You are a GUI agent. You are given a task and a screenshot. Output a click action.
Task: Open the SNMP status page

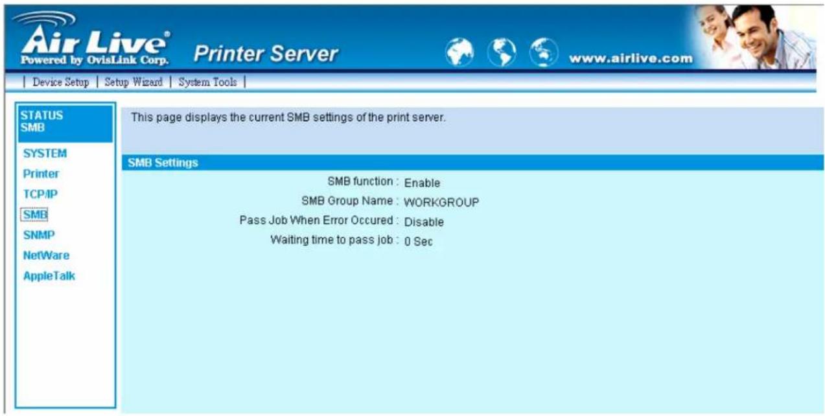pyautogui.click(x=38, y=235)
